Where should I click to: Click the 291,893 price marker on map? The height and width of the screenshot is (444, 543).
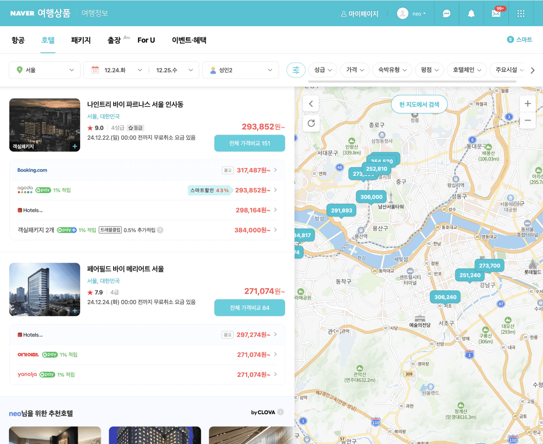(342, 210)
